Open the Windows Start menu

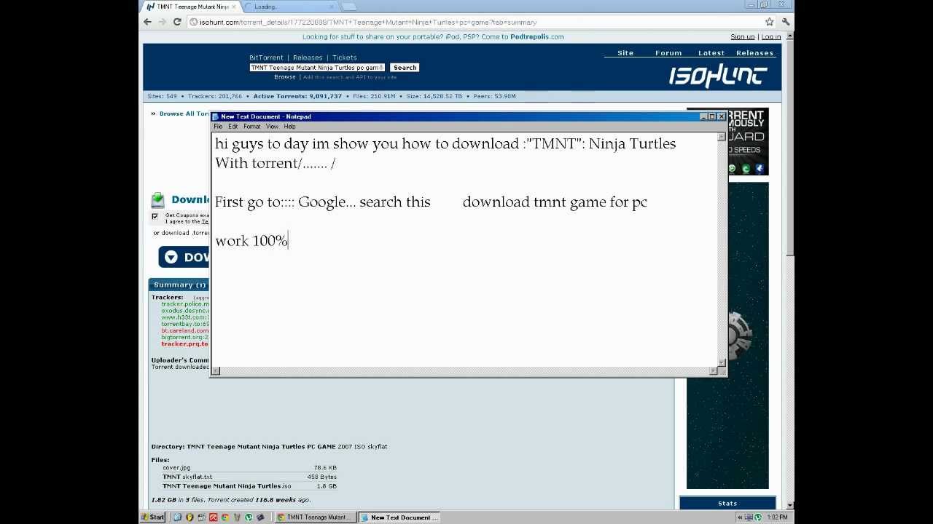pos(153,517)
